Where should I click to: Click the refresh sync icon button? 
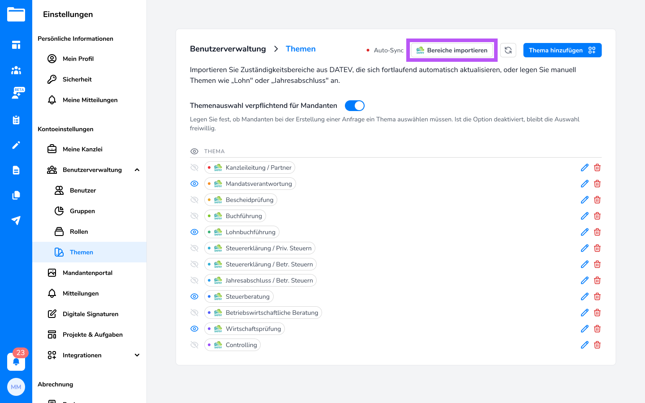[508, 50]
